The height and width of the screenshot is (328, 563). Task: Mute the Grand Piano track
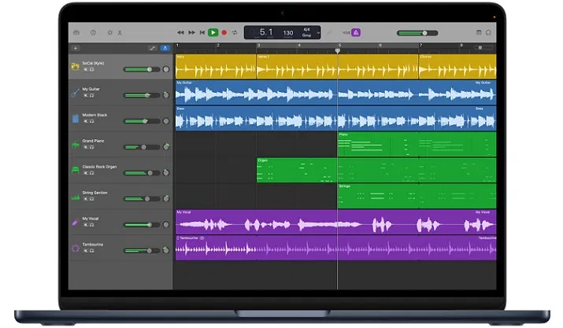[86, 147]
